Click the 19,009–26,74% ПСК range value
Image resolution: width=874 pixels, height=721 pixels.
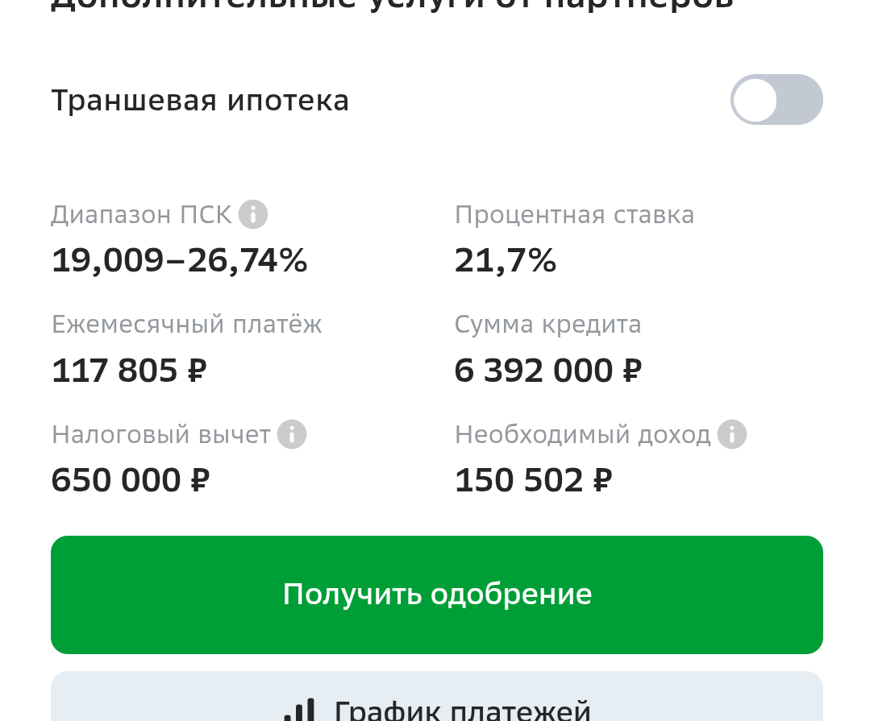click(x=180, y=260)
